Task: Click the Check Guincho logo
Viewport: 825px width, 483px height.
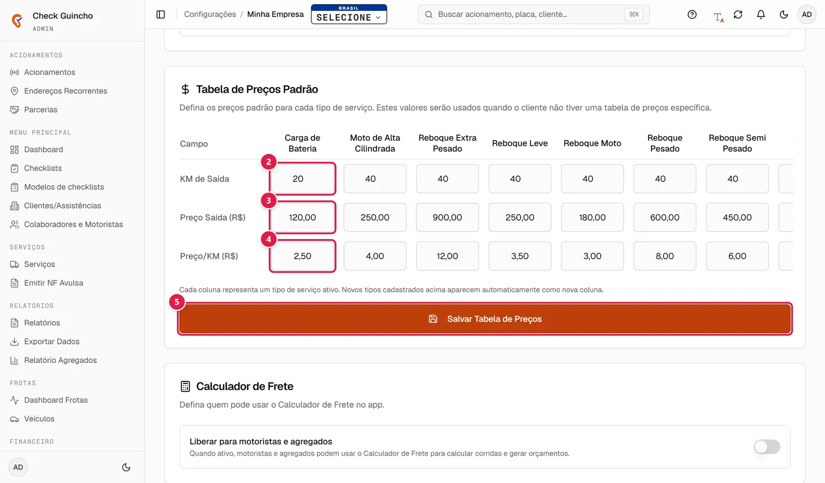Action: [x=18, y=21]
